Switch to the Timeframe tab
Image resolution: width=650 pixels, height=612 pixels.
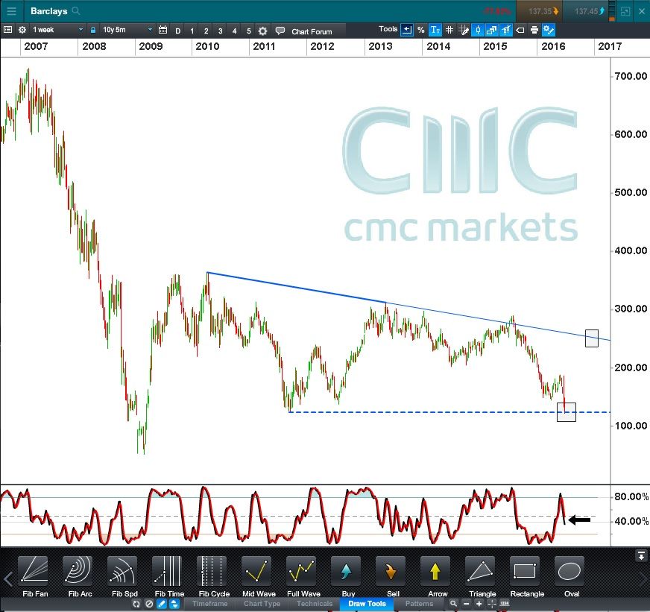coord(209,604)
